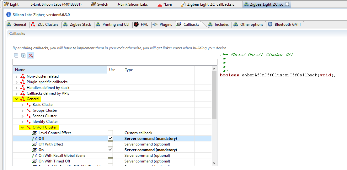Click the tree scrollbar down arrow
This screenshot has width=347, height=170.
(214, 163)
